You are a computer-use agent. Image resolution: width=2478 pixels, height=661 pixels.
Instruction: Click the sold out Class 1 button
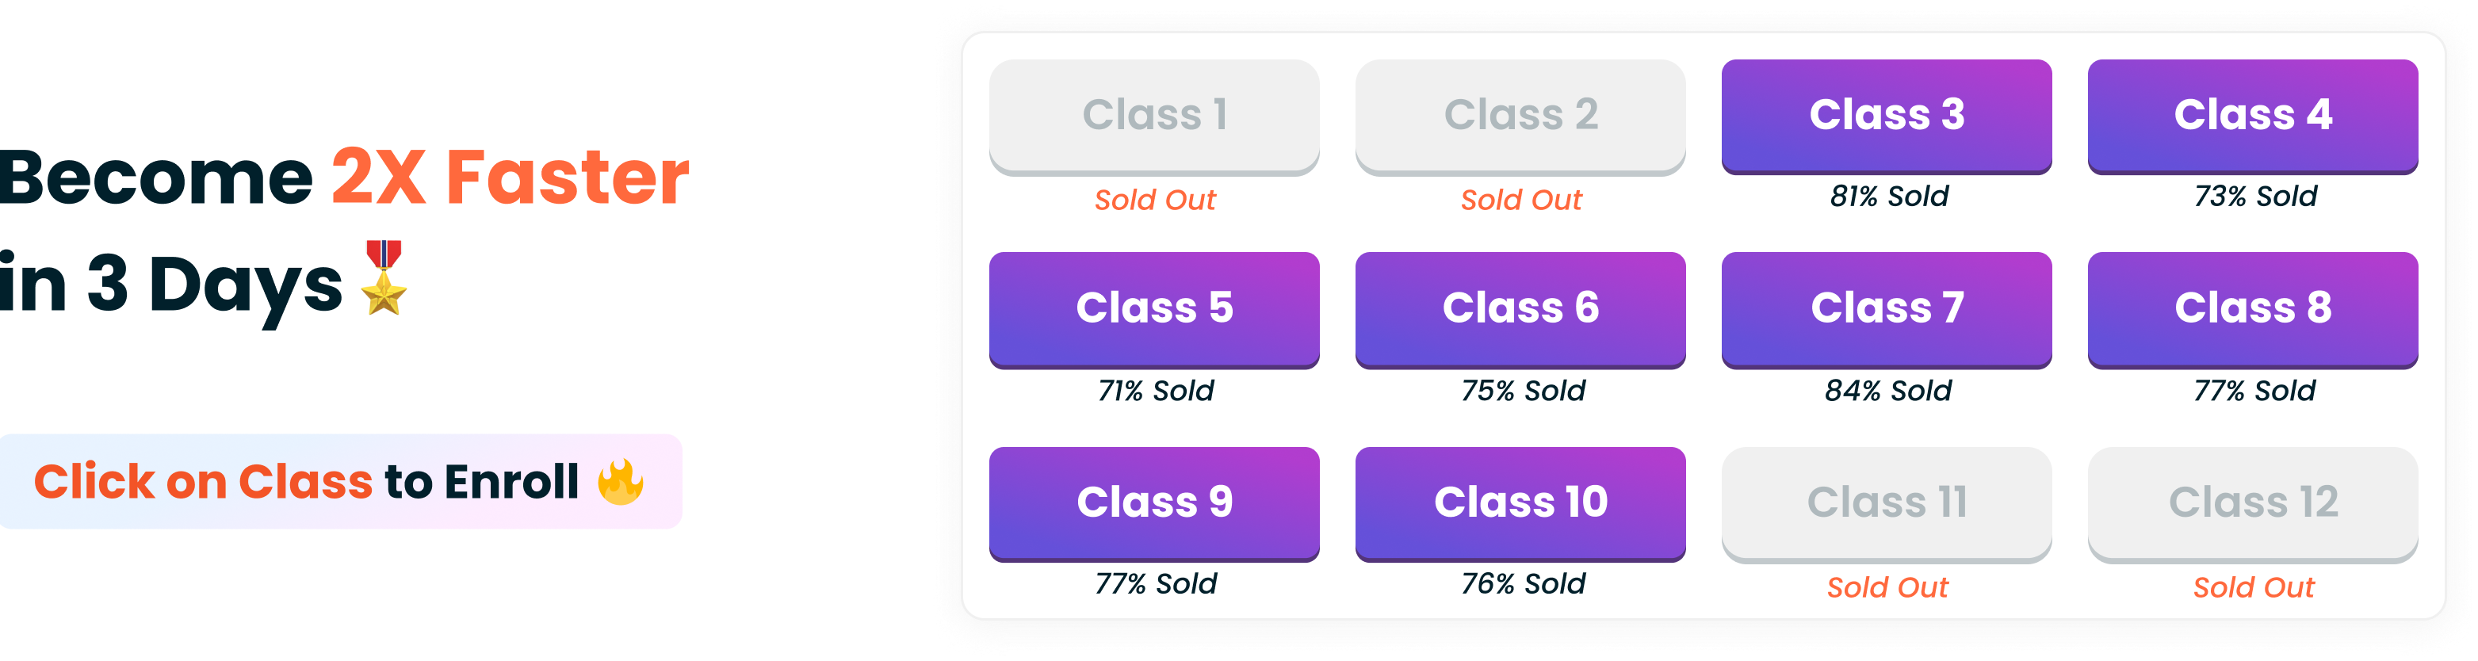click(x=1154, y=116)
